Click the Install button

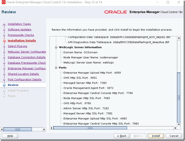tap(156, 136)
